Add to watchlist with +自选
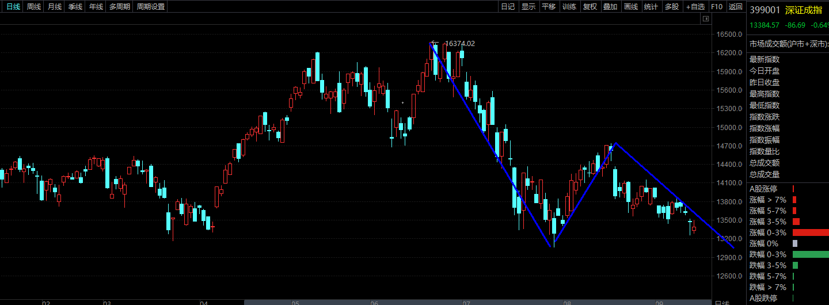The image size is (829, 305). click(x=695, y=7)
